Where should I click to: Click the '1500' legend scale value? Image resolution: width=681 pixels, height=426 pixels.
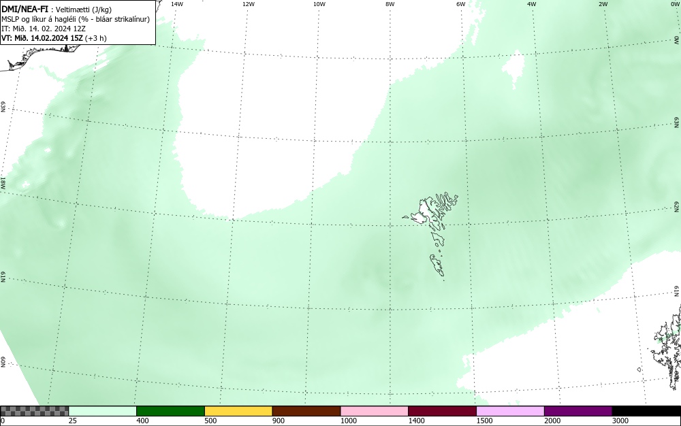click(x=484, y=421)
